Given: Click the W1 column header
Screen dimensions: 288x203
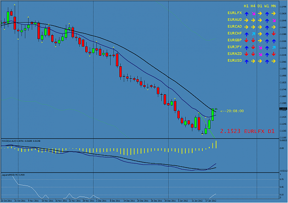Looking at the screenshot, I should pos(267,6).
